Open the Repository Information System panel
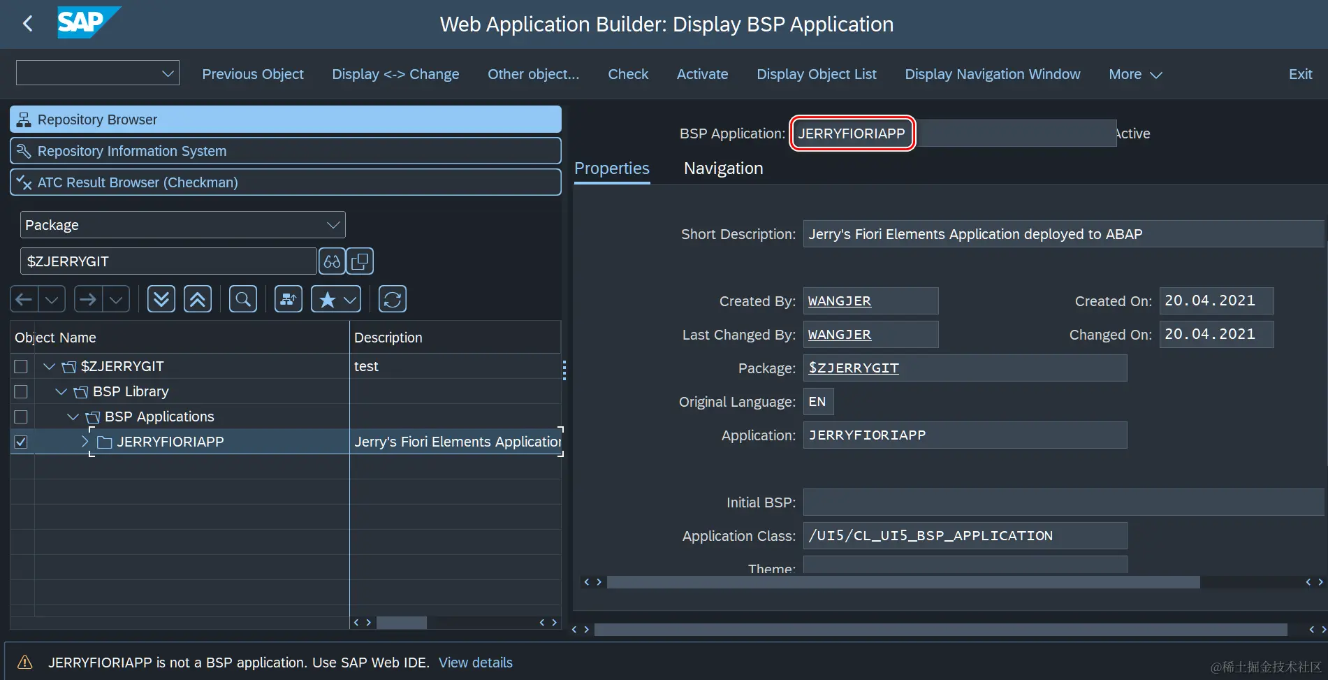Viewport: 1328px width, 680px height. pos(286,151)
